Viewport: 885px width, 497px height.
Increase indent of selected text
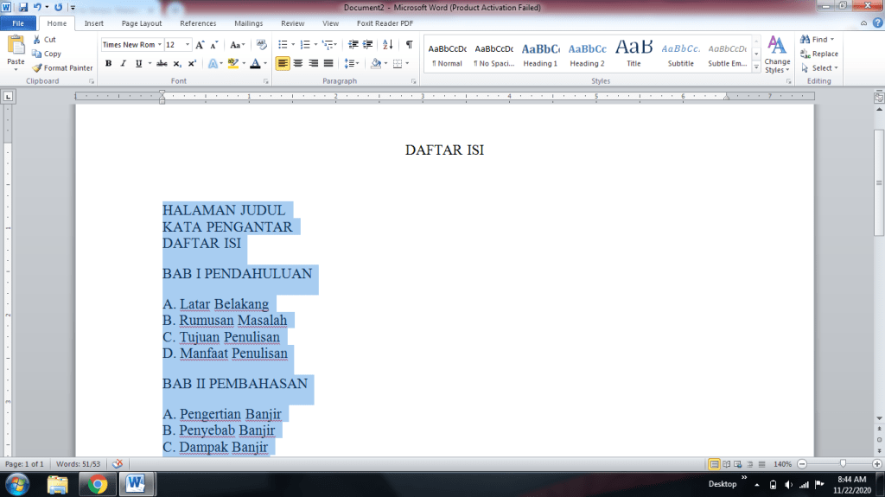pos(367,44)
